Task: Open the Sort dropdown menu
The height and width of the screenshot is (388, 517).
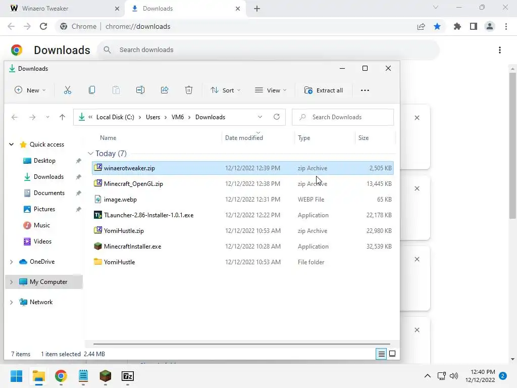Action: pyautogui.click(x=226, y=90)
